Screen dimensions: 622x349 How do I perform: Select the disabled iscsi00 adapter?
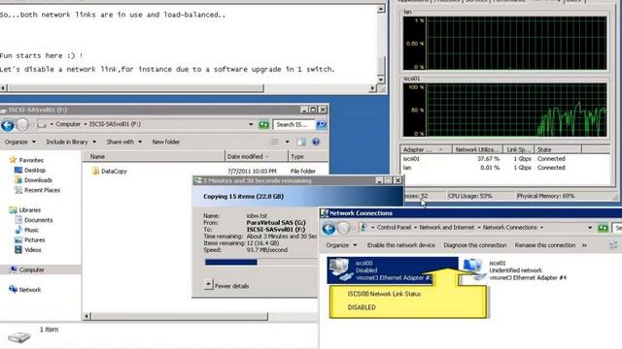tap(392, 270)
